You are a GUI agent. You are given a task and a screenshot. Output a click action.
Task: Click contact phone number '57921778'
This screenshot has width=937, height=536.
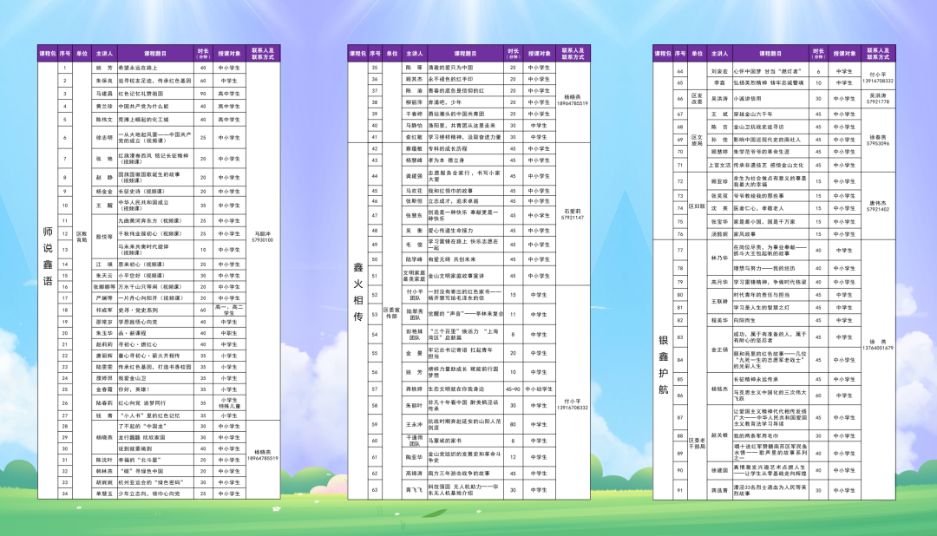[878, 102]
